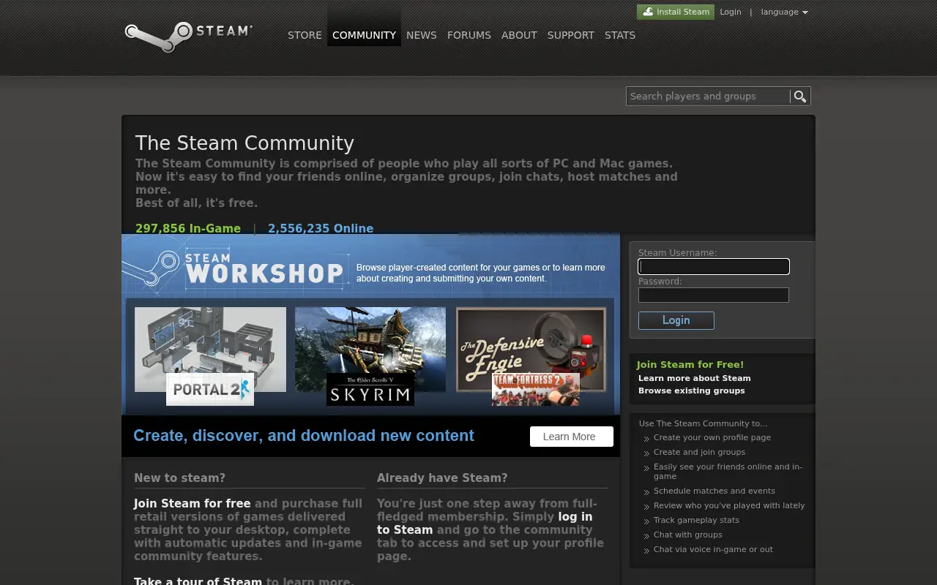Click the 2,556,235 Online count

(321, 228)
